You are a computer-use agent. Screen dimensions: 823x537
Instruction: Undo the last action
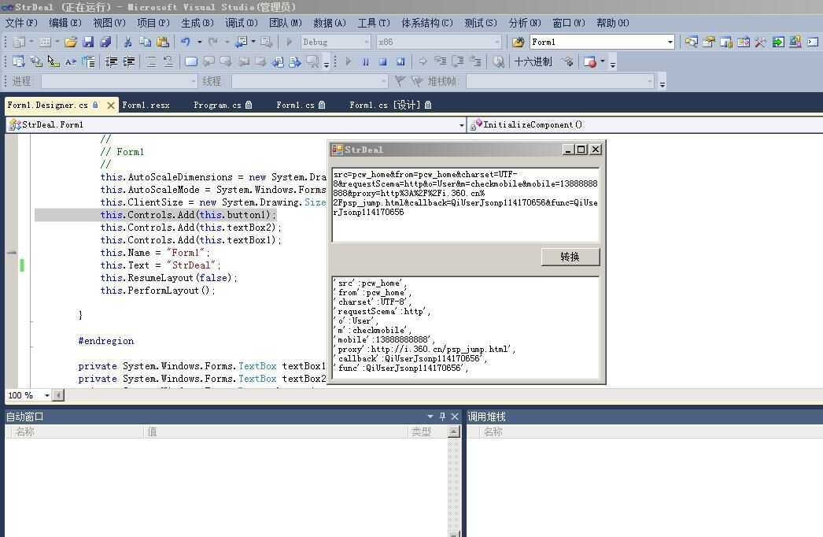(x=185, y=42)
